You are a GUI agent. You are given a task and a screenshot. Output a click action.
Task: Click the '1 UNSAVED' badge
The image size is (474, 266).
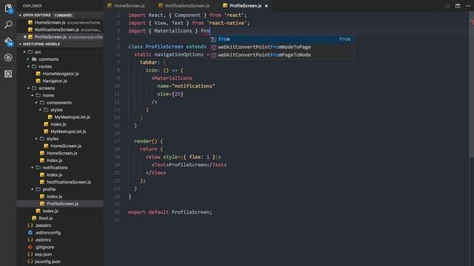pyautogui.click(x=63, y=15)
